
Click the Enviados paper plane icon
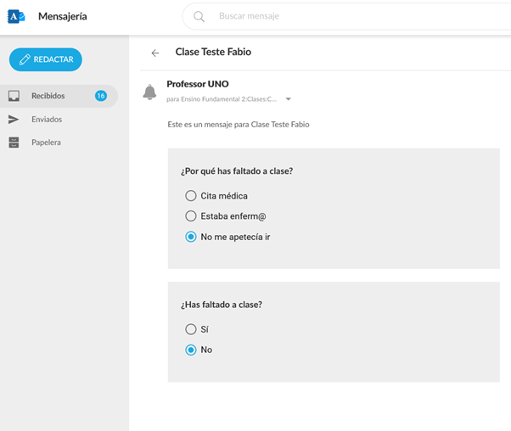[x=14, y=120]
